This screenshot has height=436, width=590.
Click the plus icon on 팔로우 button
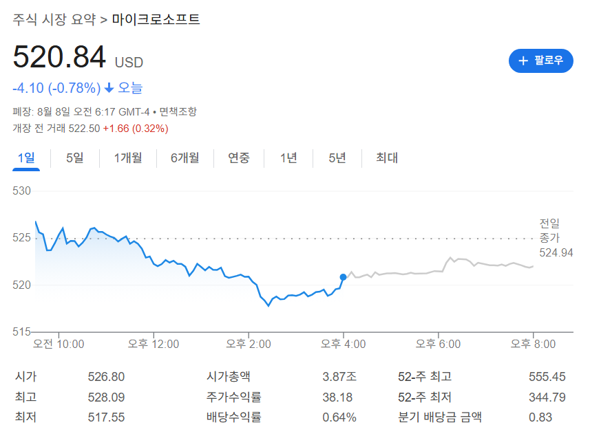click(523, 61)
